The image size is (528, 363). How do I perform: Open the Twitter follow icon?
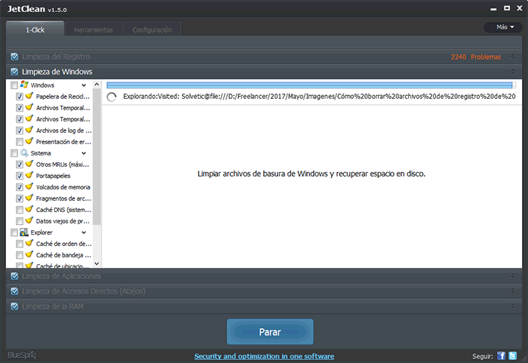coord(512,355)
